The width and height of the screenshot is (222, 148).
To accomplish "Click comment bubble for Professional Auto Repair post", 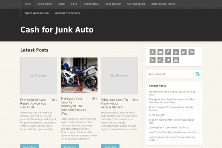I will click(53, 100).
